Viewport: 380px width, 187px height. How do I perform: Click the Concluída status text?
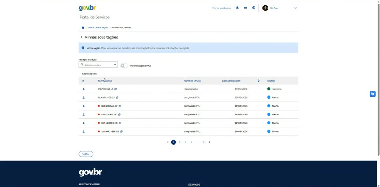(277, 89)
